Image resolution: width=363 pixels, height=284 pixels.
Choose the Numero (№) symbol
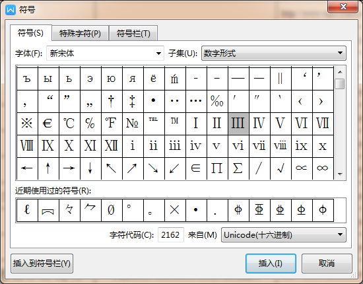[x=133, y=124]
